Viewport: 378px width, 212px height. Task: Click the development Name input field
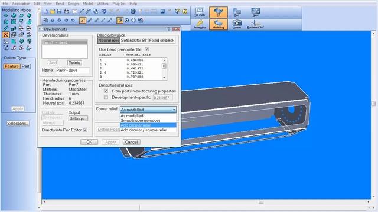[72, 71]
